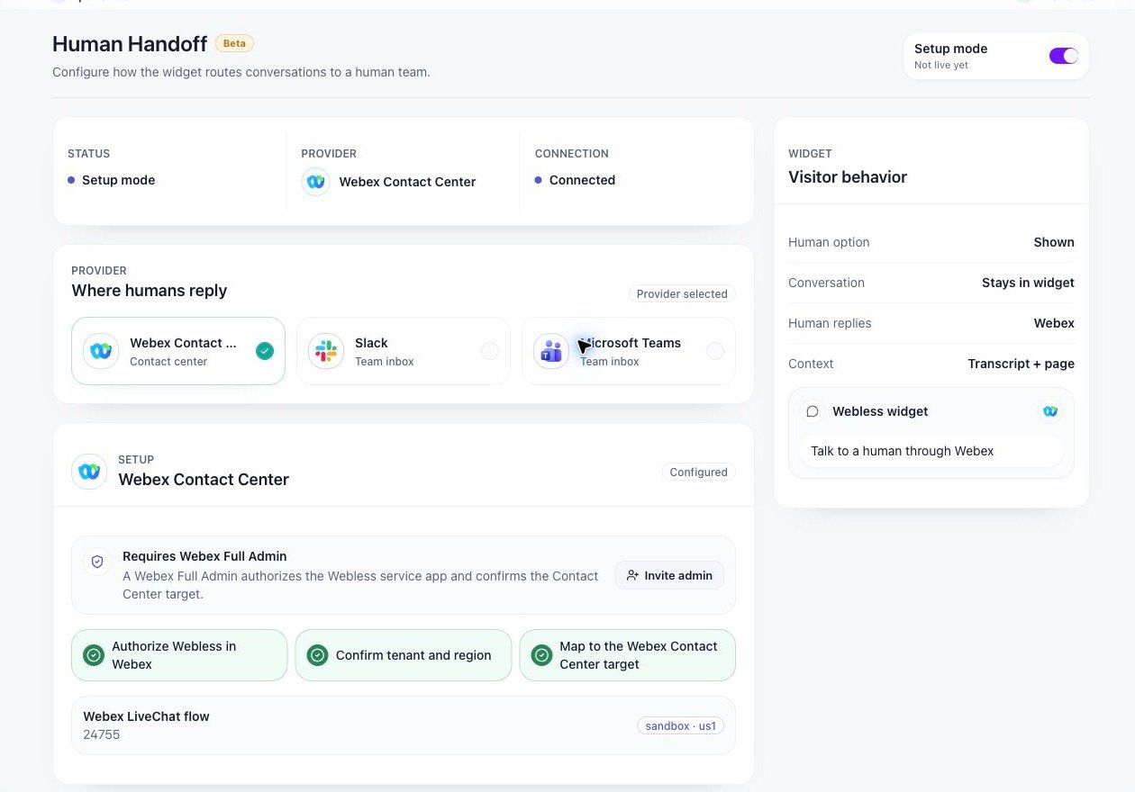Image resolution: width=1135 pixels, height=792 pixels.
Task: Click the Visitor behavior heading
Action: [x=848, y=177]
